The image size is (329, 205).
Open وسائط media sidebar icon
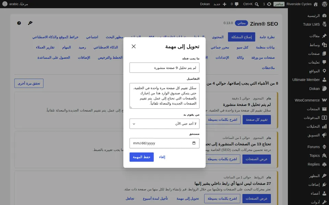(325, 45)
